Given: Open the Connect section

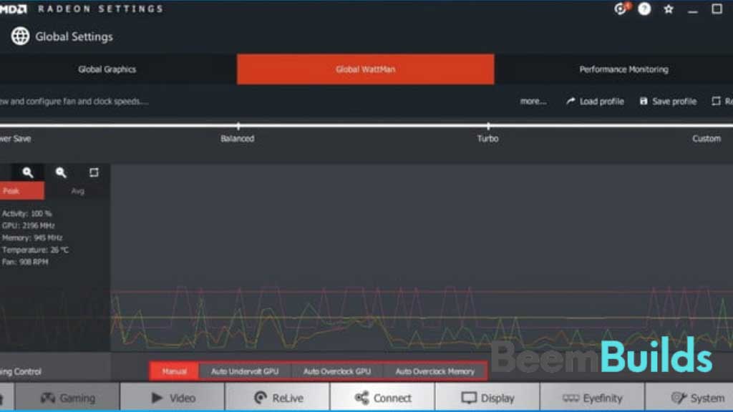Looking at the screenshot, I should [382, 398].
